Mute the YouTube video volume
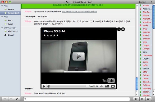This screenshot has width=155, height=102. tap(101, 86)
